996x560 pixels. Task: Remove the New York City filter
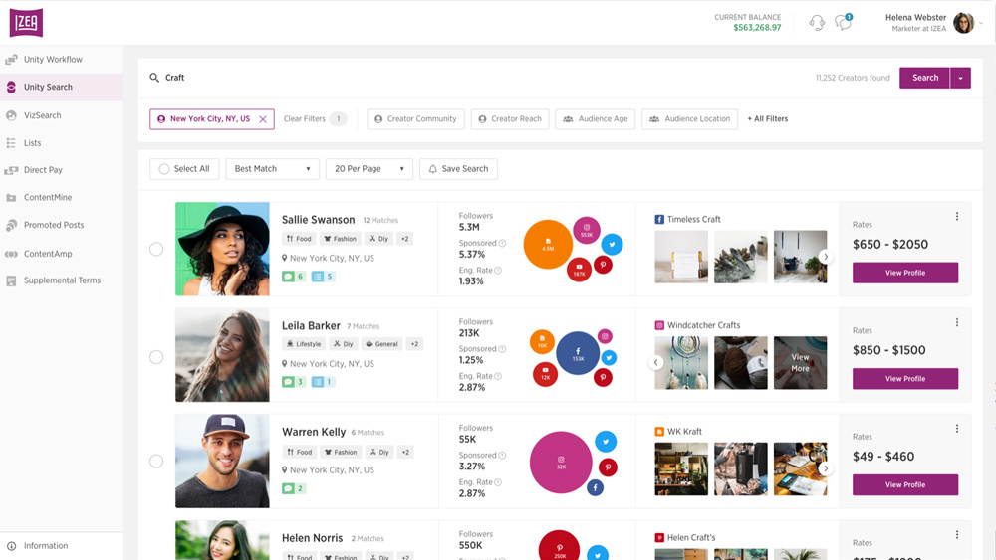coord(263,119)
